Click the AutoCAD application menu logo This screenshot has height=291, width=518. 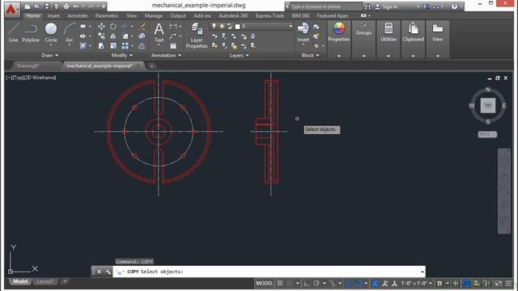(x=11, y=9)
